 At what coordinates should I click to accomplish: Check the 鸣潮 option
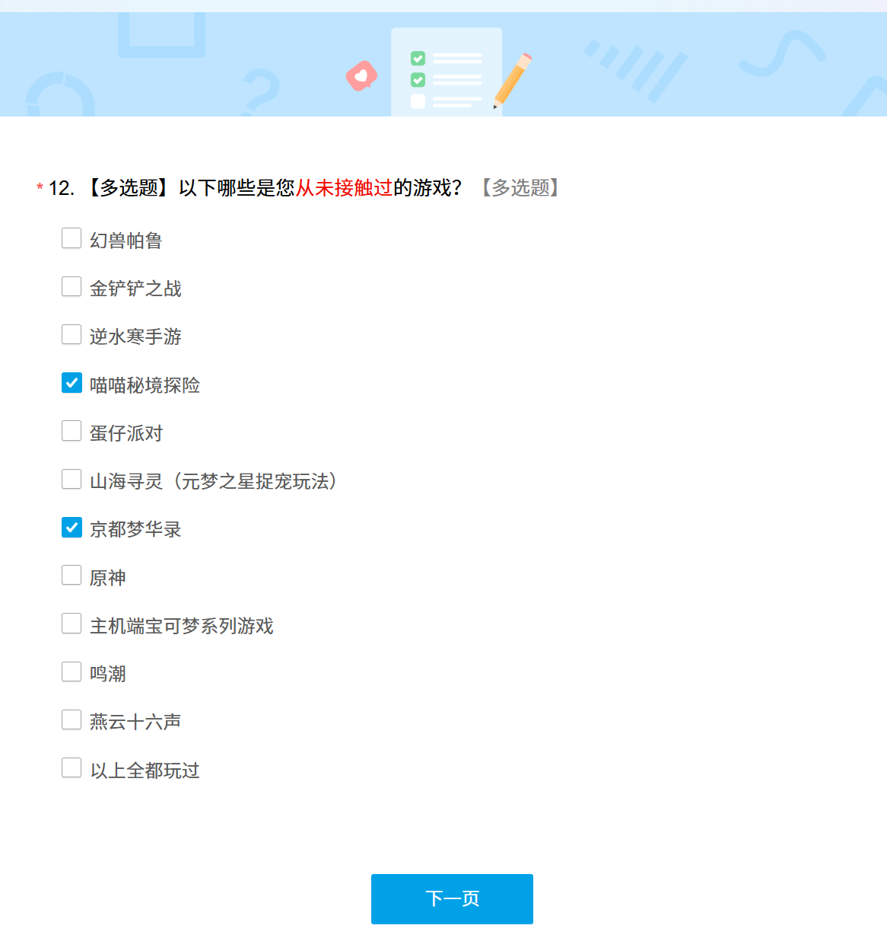(x=72, y=672)
